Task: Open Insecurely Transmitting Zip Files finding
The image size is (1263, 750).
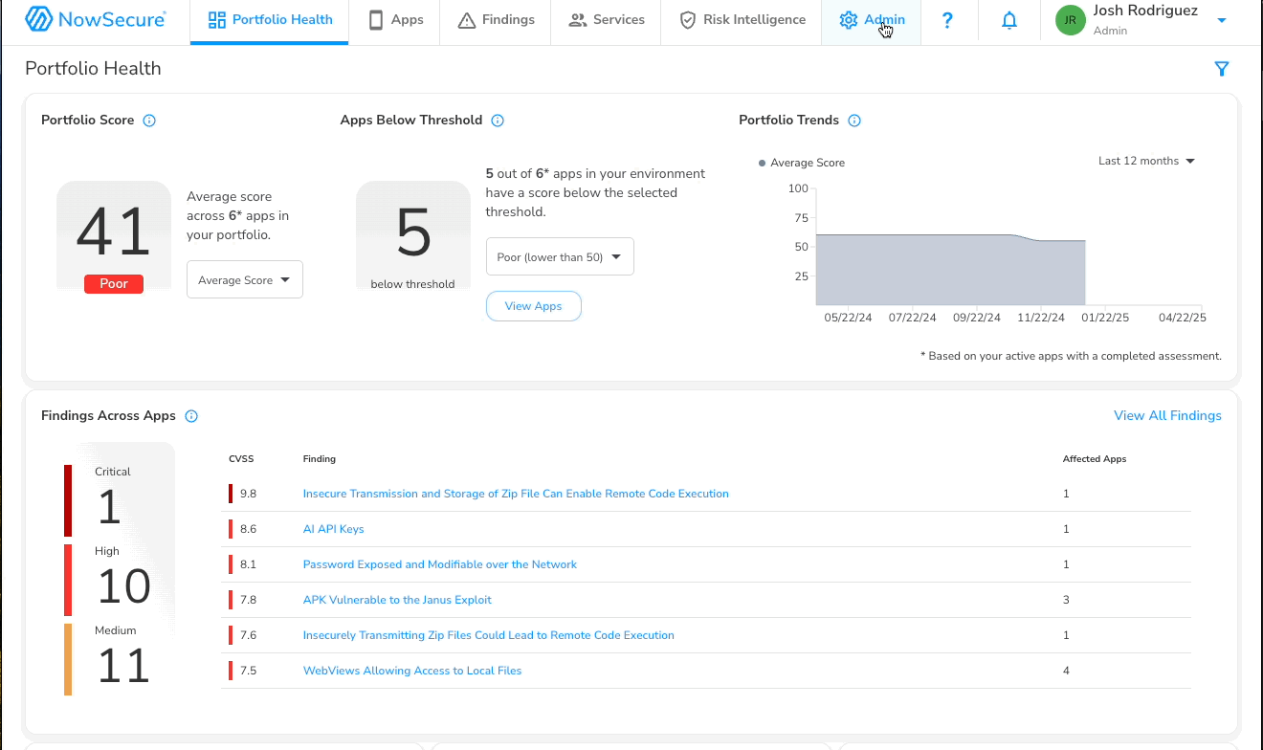Action: pos(489,635)
